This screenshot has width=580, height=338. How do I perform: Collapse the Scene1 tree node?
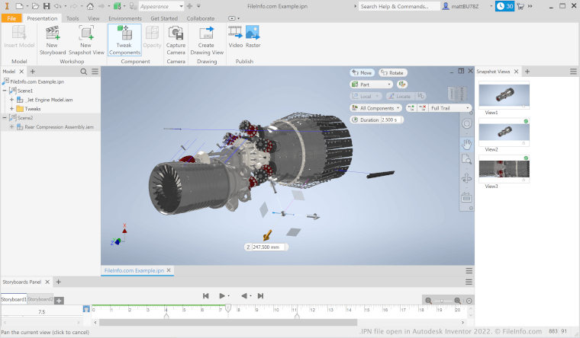5,90
